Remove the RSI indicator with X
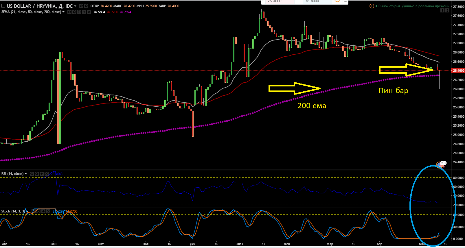Image resolution: width=465 pixels, height=248 pixels. tap(47, 174)
